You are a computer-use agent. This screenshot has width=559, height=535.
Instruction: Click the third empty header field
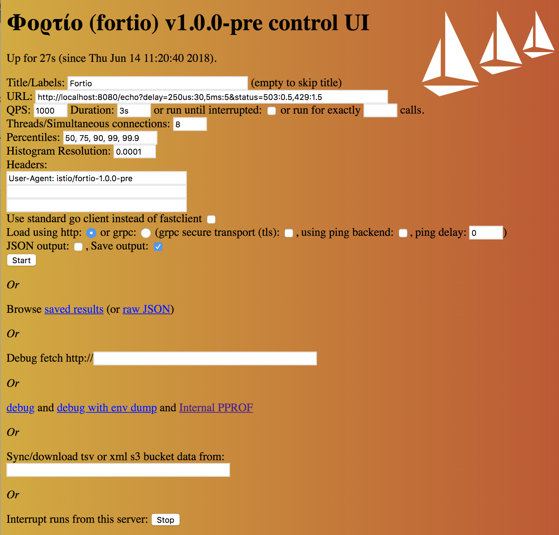pyautogui.click(x=97, y=205)
